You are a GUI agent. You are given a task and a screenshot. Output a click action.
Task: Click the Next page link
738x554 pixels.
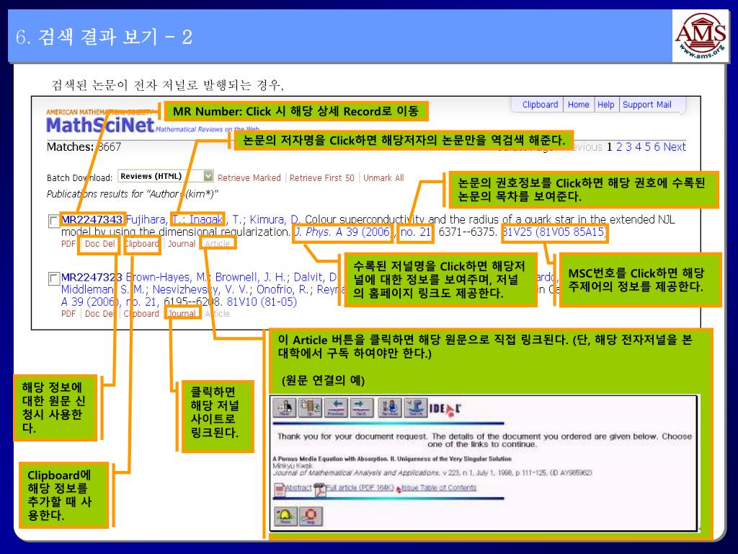pyautogui.click(x=675, y=147)
